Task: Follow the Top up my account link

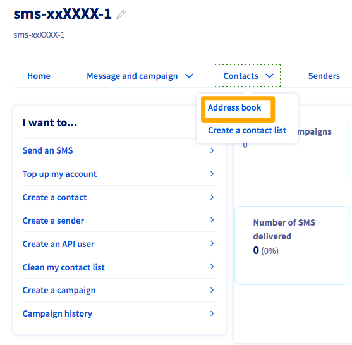Action: 59,174
